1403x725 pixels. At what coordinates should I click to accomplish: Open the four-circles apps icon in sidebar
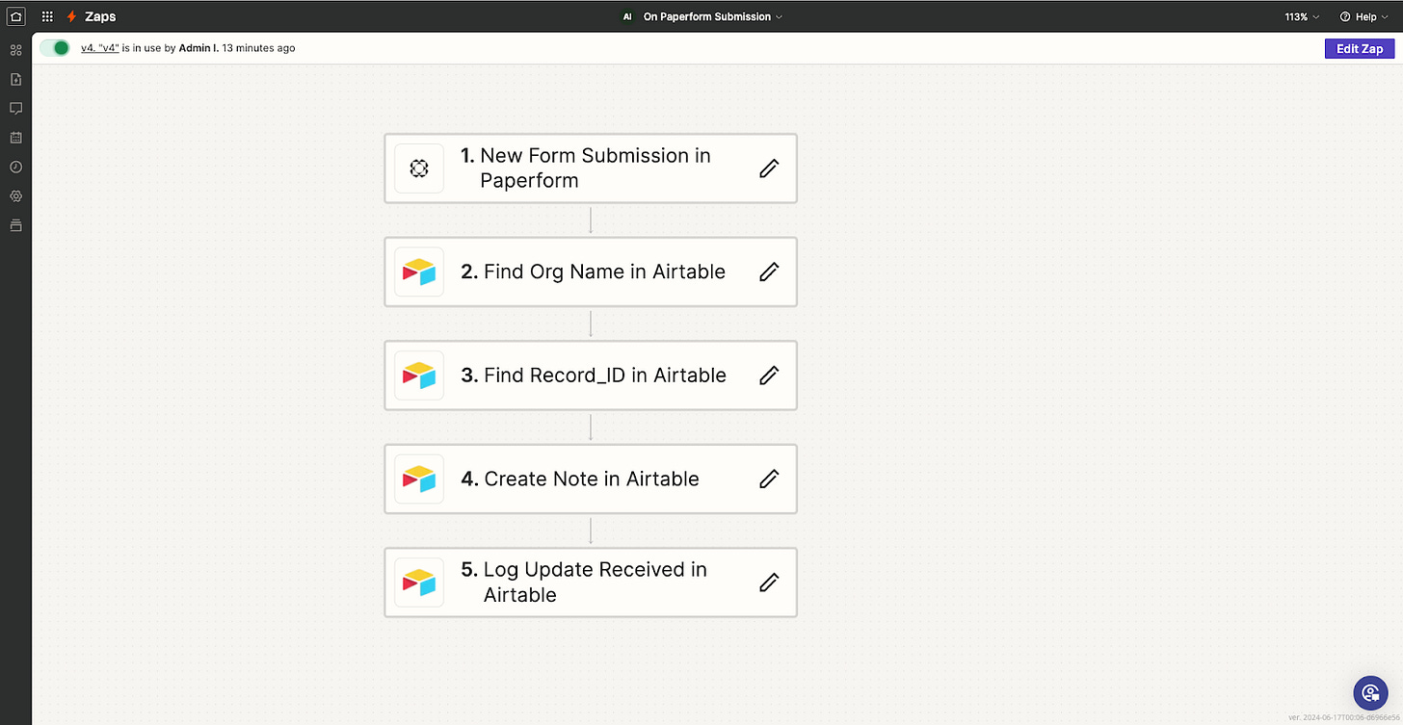coord(15,50)
